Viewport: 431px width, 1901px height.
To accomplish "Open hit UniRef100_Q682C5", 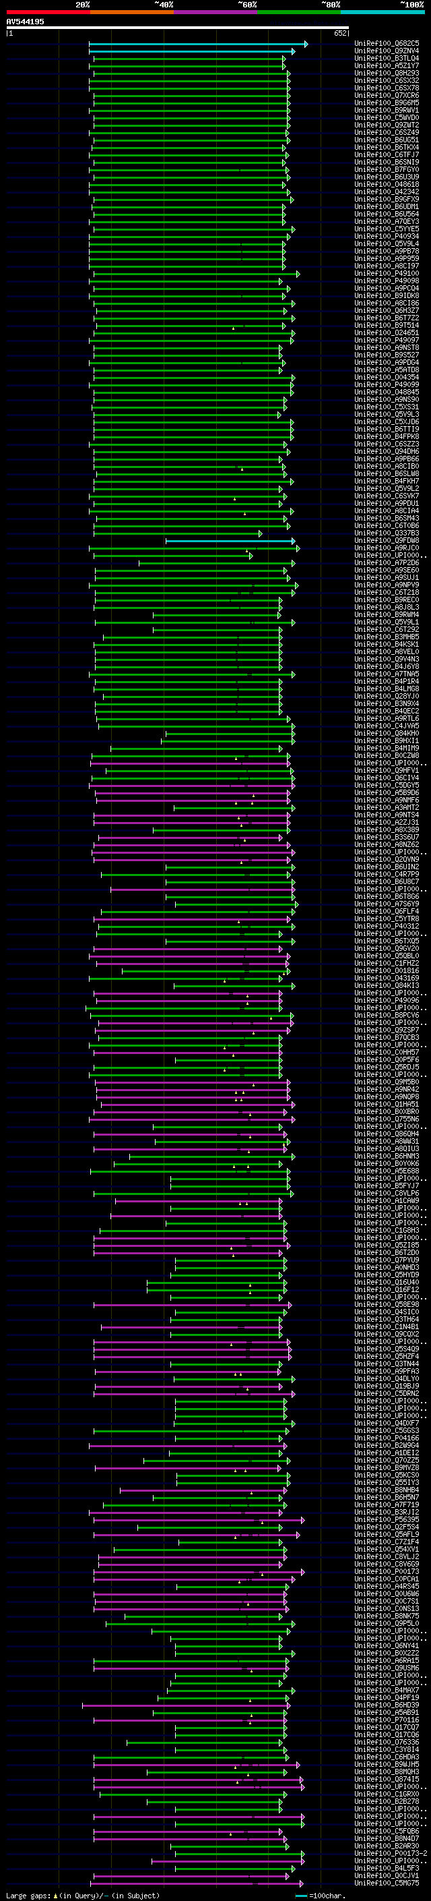I will (x=387, y=44).
